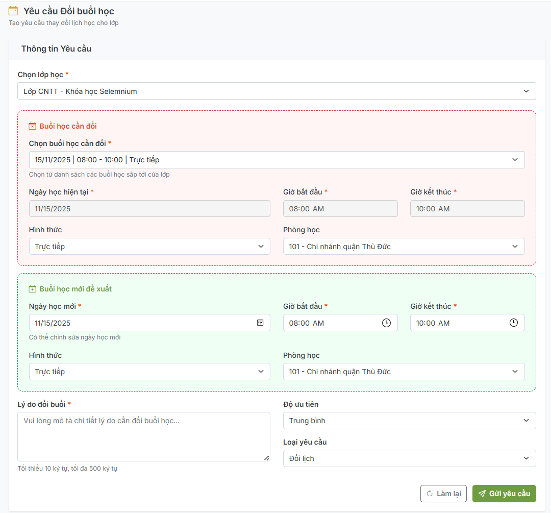Click the calendar icon beside the page title
Viewport: 551px width, 513px height.
pos(13,11)
